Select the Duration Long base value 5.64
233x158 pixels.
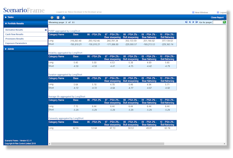click(x=76, y=84)
